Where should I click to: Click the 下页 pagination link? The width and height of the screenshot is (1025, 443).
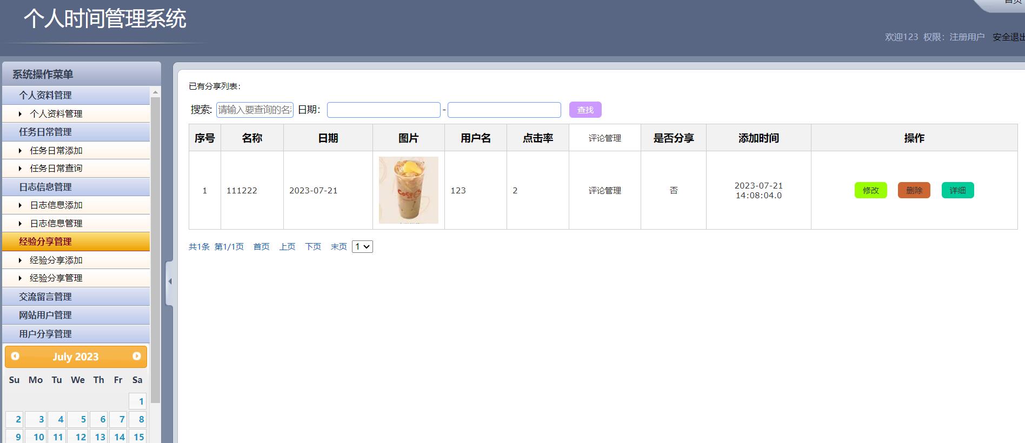coord(313,246)
